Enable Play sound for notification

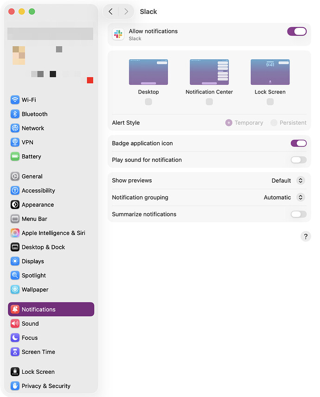[299, 160]
